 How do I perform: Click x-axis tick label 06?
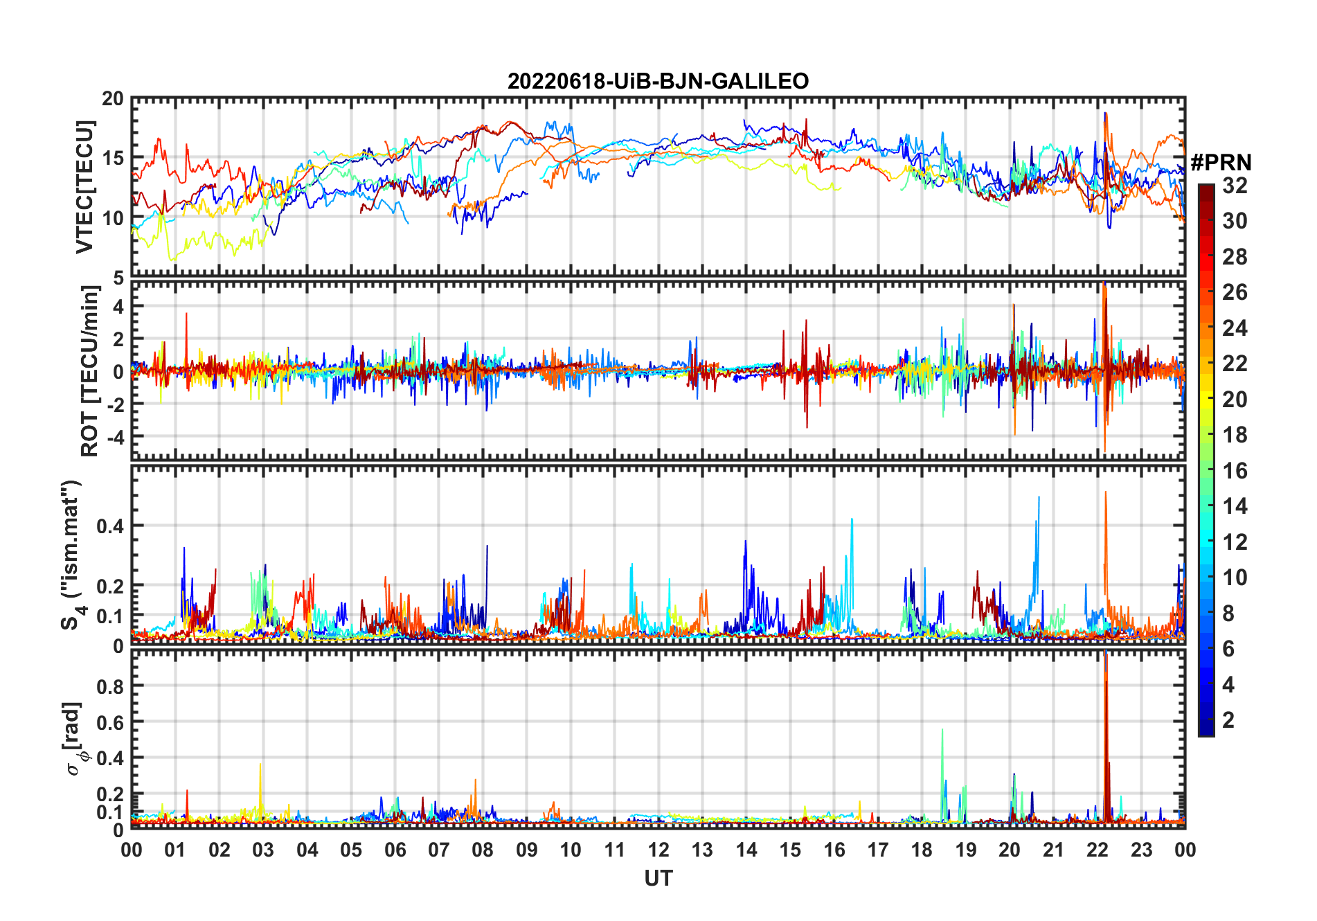pos(395,850)
